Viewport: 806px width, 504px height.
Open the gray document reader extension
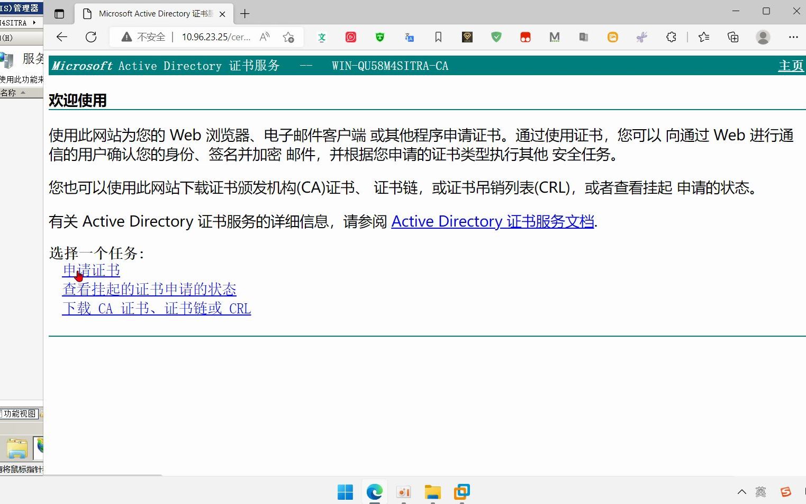point(584,37)
